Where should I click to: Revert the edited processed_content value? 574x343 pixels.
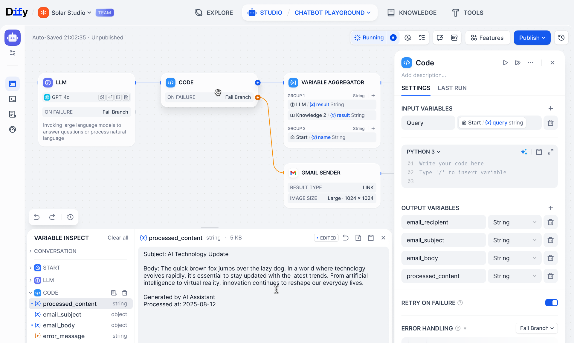pos(346,238)
